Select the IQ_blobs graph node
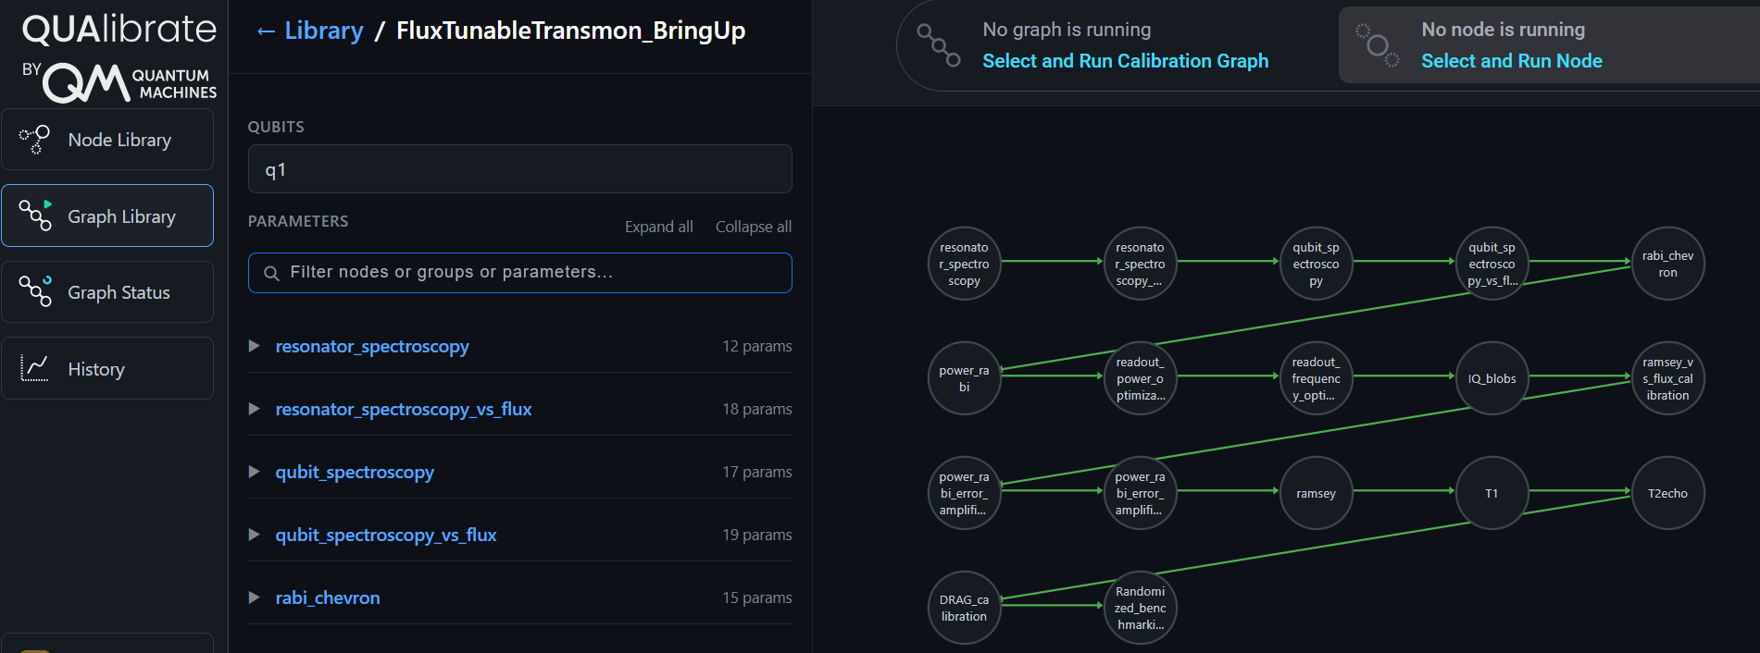This screenshot has width=1760, height=653. pyautogui.click(x=1492, y=378)
